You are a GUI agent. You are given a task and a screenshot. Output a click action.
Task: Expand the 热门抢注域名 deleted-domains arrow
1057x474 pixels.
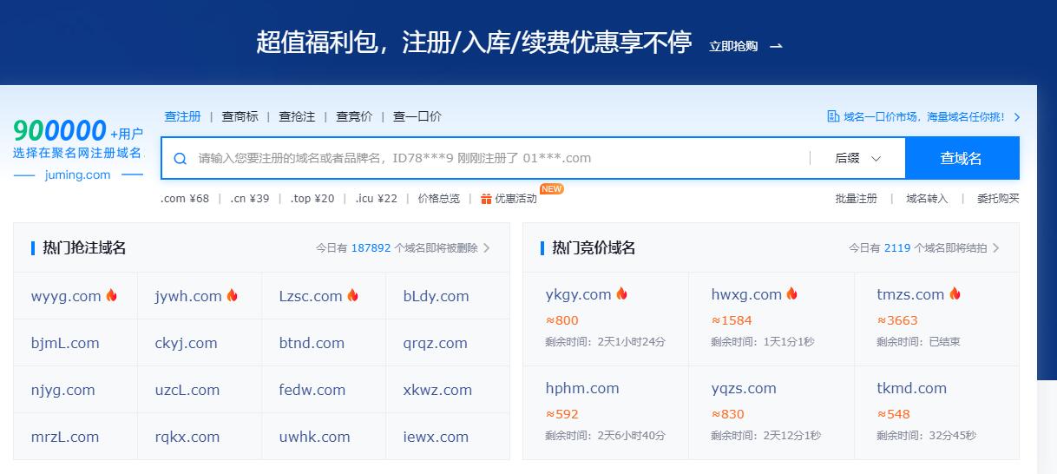(x=487, y=248)
